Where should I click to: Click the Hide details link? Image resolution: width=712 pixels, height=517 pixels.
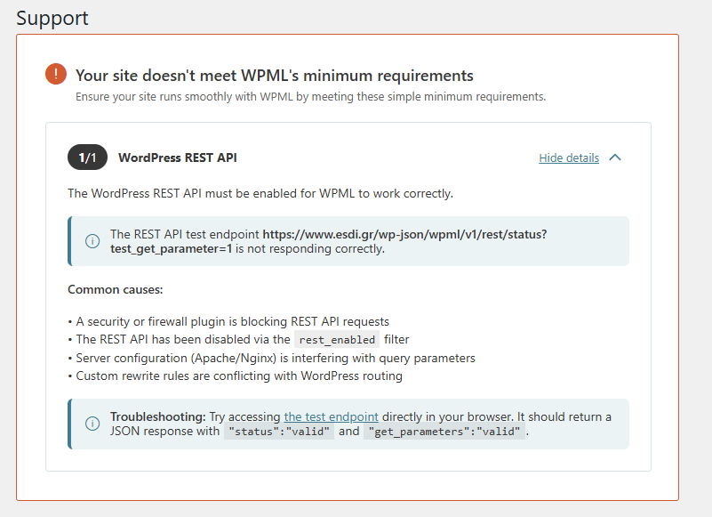pos(569,158)
